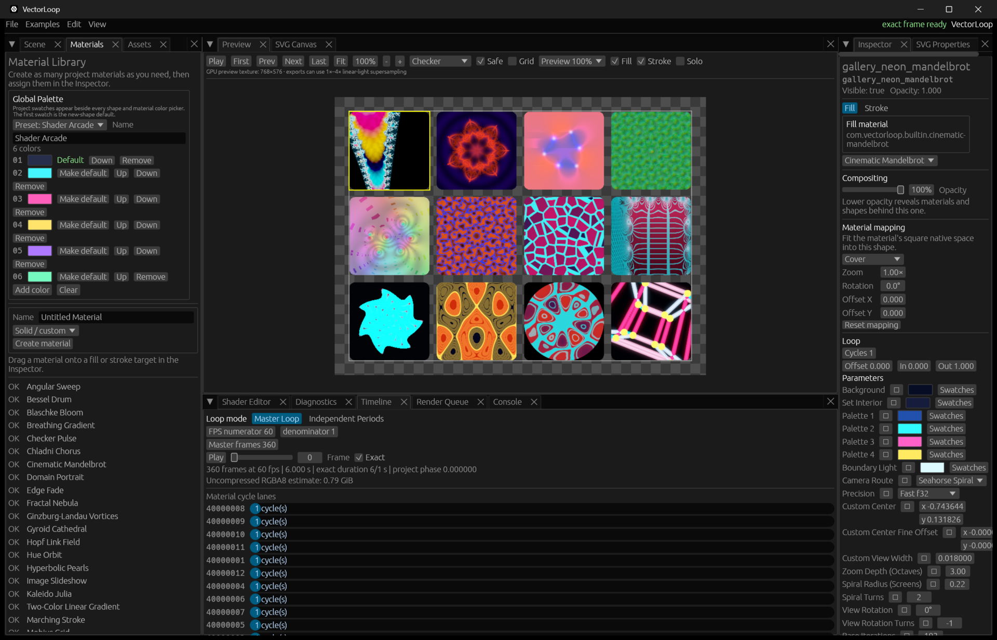Toggle the Palette 1 animation box
This screenshot has width=997, height=640.
point(886,416)
